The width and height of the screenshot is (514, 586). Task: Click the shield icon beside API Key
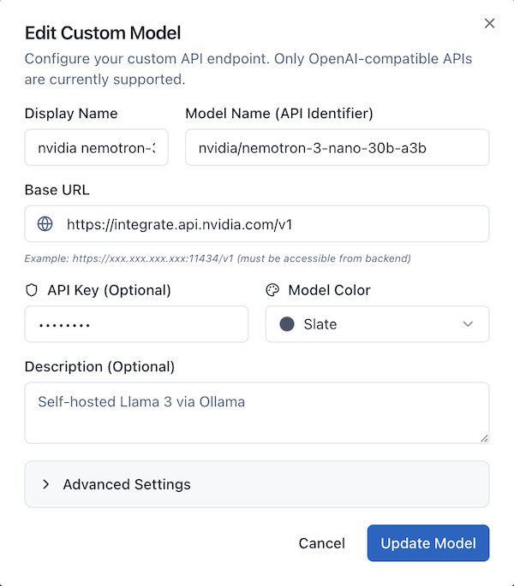tap(32, 290)
